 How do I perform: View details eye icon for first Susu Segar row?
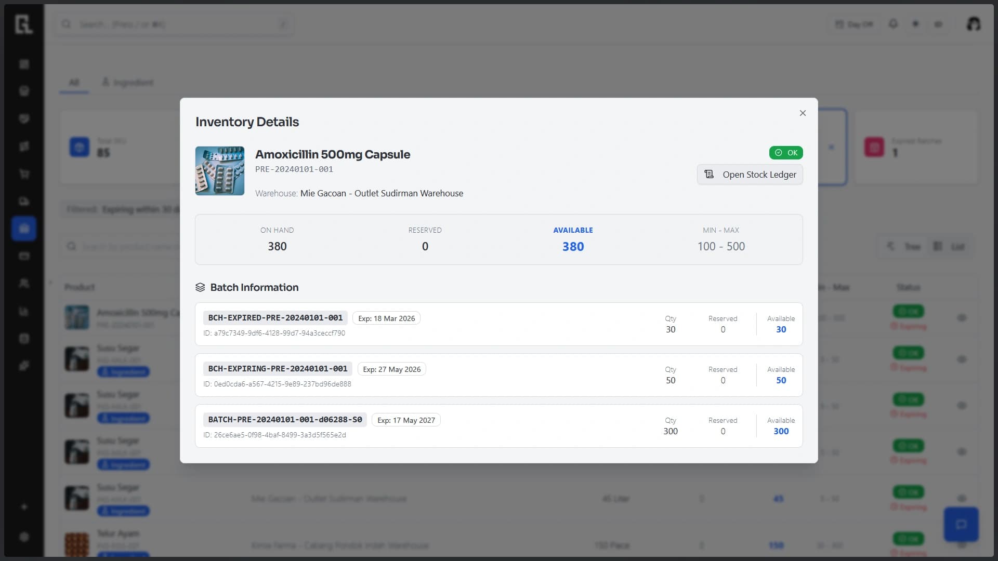[x=962, y=359]
